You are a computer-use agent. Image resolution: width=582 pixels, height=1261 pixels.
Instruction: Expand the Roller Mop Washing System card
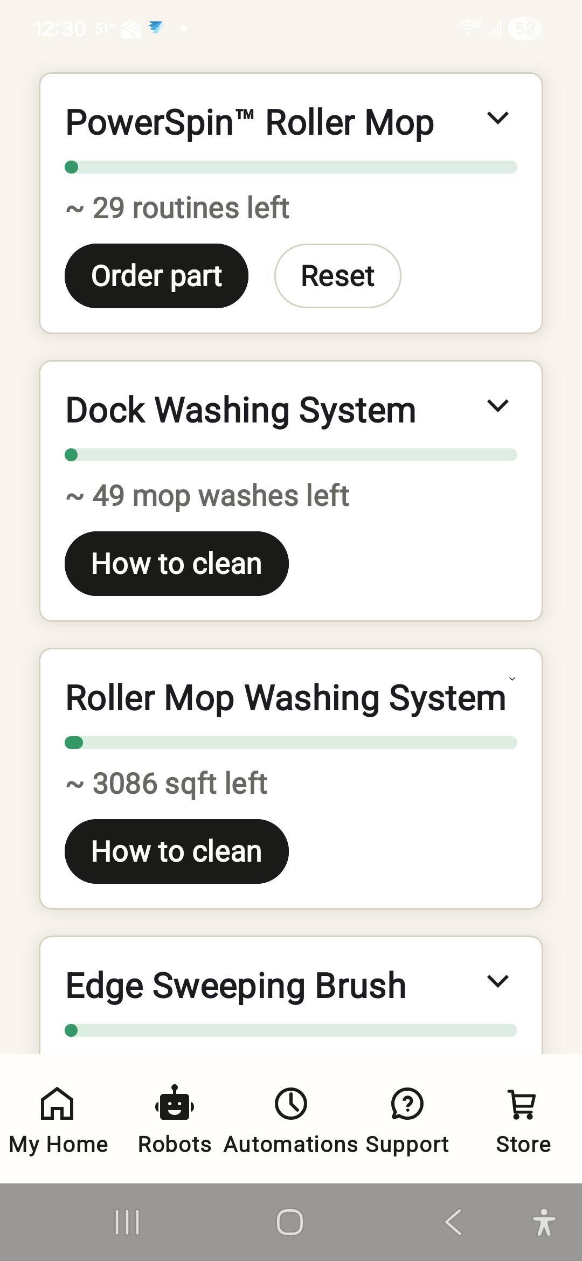tap(512, 679)
